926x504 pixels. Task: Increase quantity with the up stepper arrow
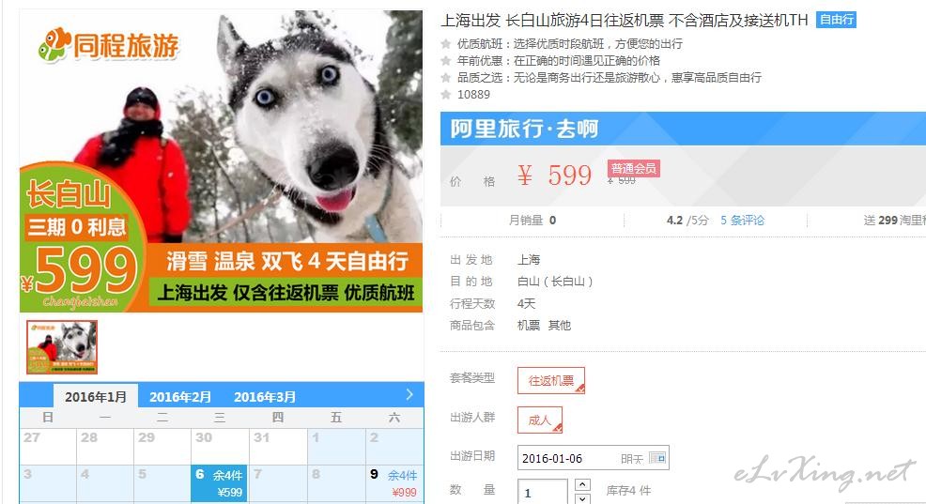[x=582, y=484]
